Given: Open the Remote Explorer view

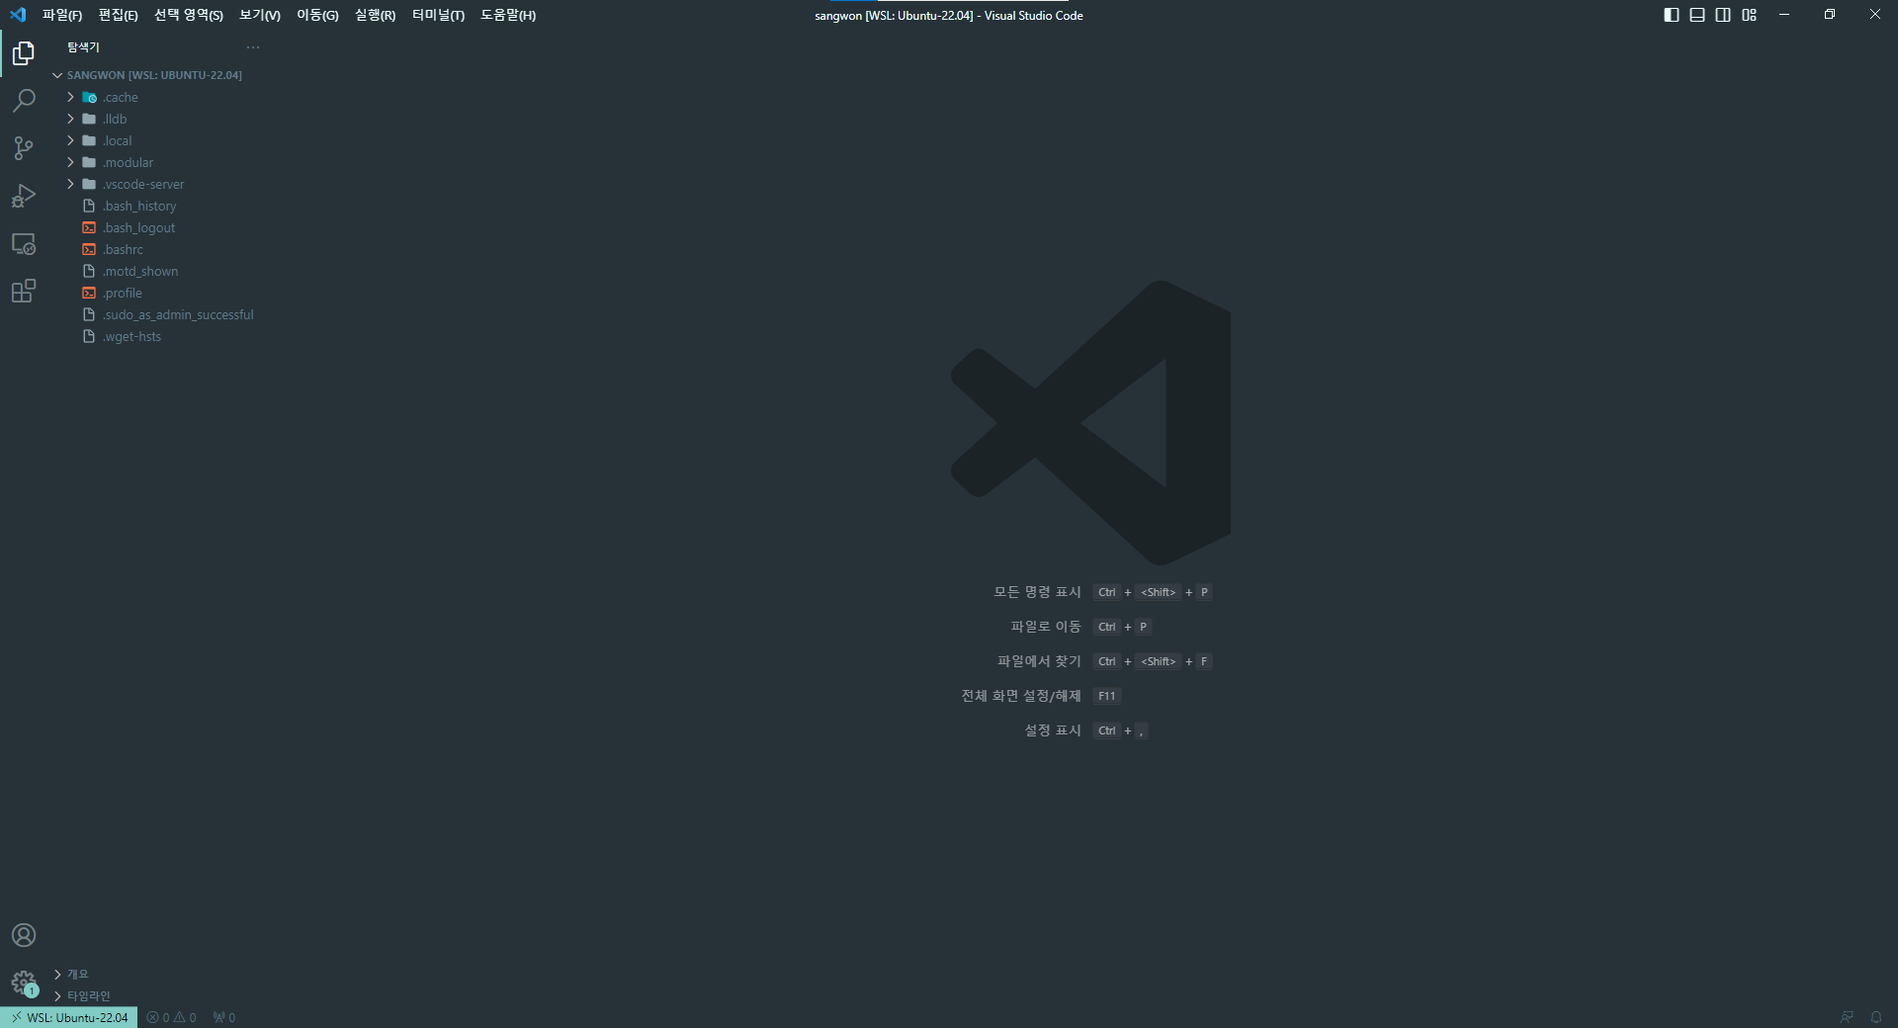Looking at the screenshot, I should pyautogui.click(x=24, y=243).
